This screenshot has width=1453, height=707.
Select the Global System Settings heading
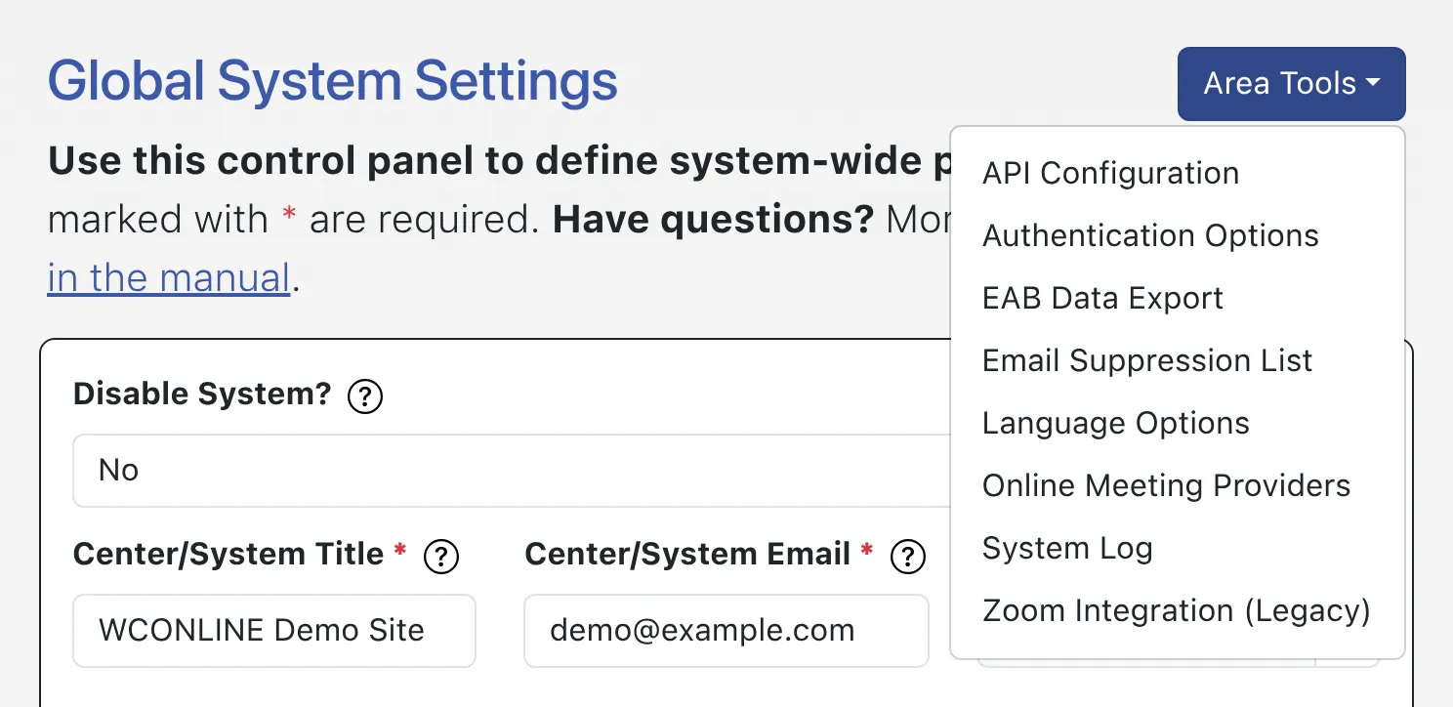pyautogui.click(x=333, y=81)
